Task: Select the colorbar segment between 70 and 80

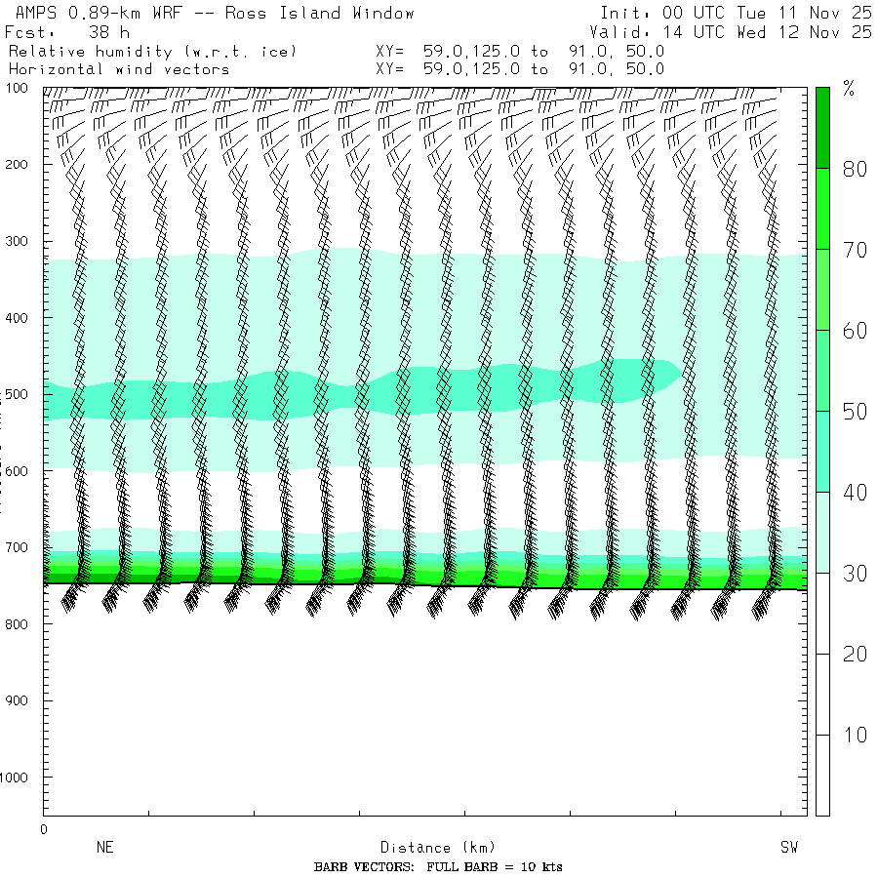Action: [x=822, y=209]
